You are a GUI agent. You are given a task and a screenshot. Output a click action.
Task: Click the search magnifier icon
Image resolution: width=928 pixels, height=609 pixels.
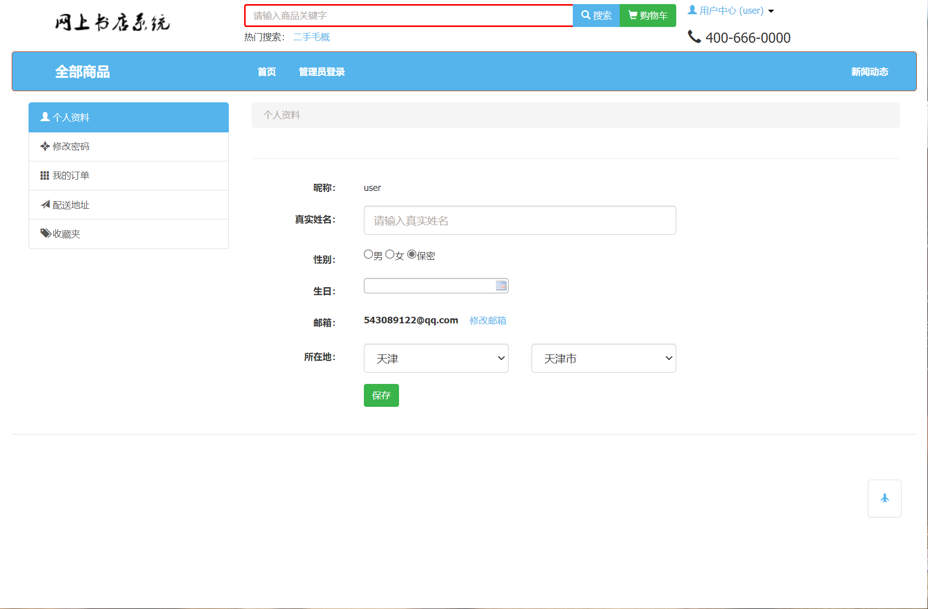click(x=585, y=15)
